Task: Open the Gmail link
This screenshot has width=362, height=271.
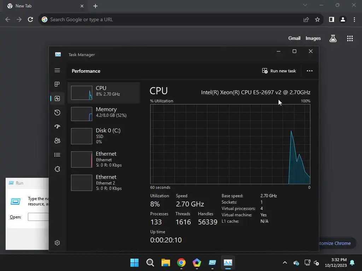Action: pos(294,38)
